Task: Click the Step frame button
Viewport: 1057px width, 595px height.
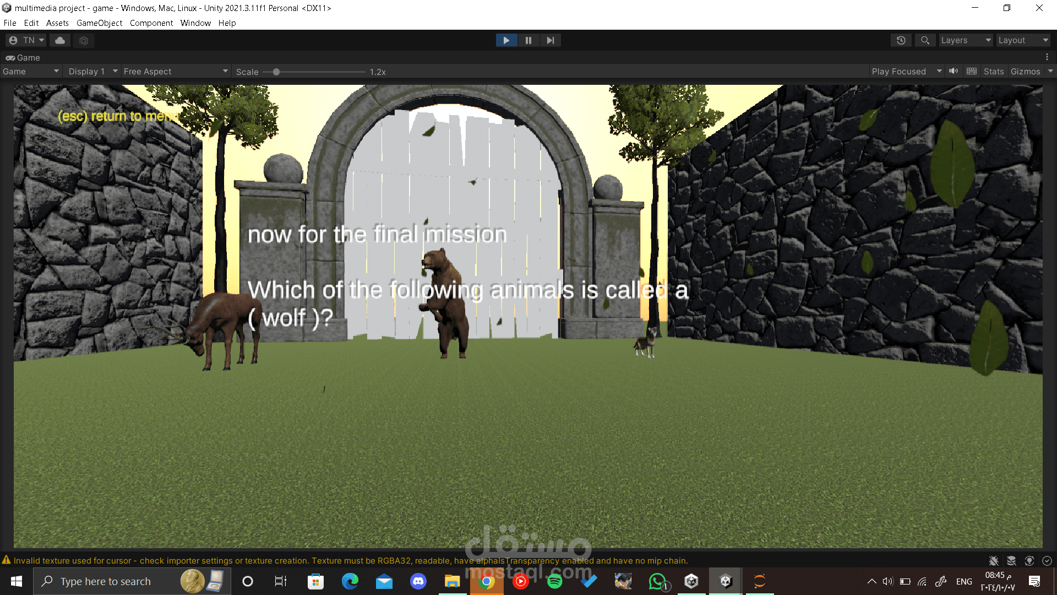Action: [x=550, y=40]
